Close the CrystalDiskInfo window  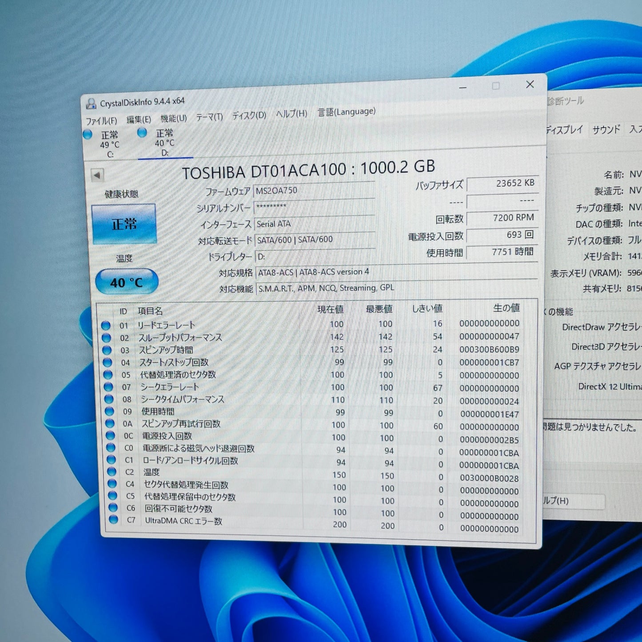(x=530, y=84)
